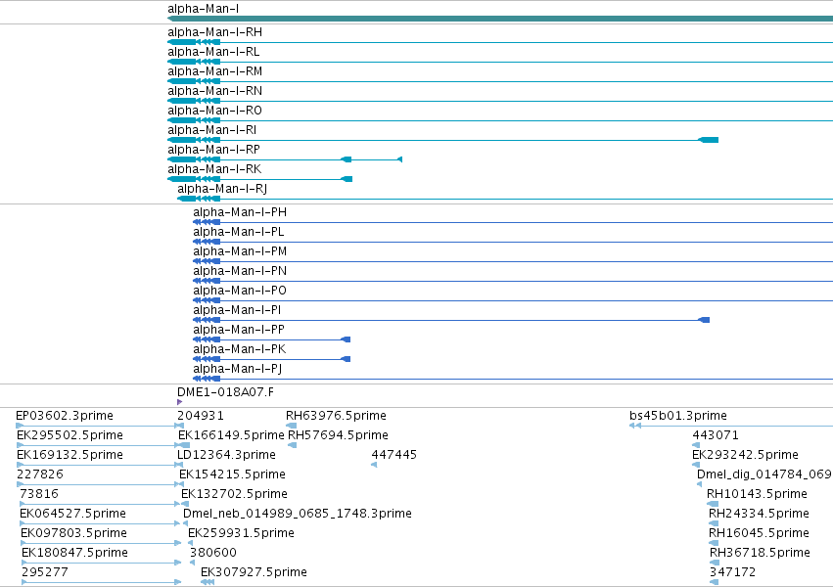
Task: Select protein alpha-Man-I-PI label
Action: (x=237, y=310)
